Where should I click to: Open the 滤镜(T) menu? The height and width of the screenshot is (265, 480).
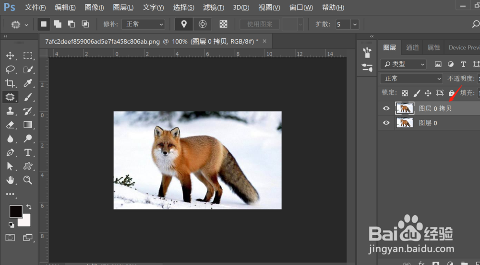click(x=214, y=7)
